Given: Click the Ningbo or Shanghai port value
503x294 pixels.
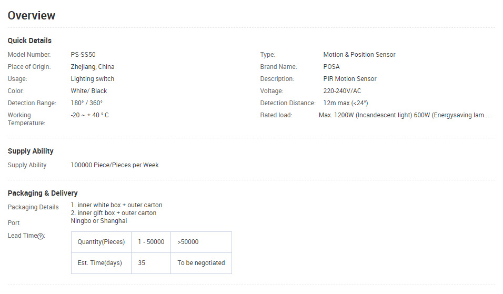Looking at the screenshot, I should (x=99, y=221).
